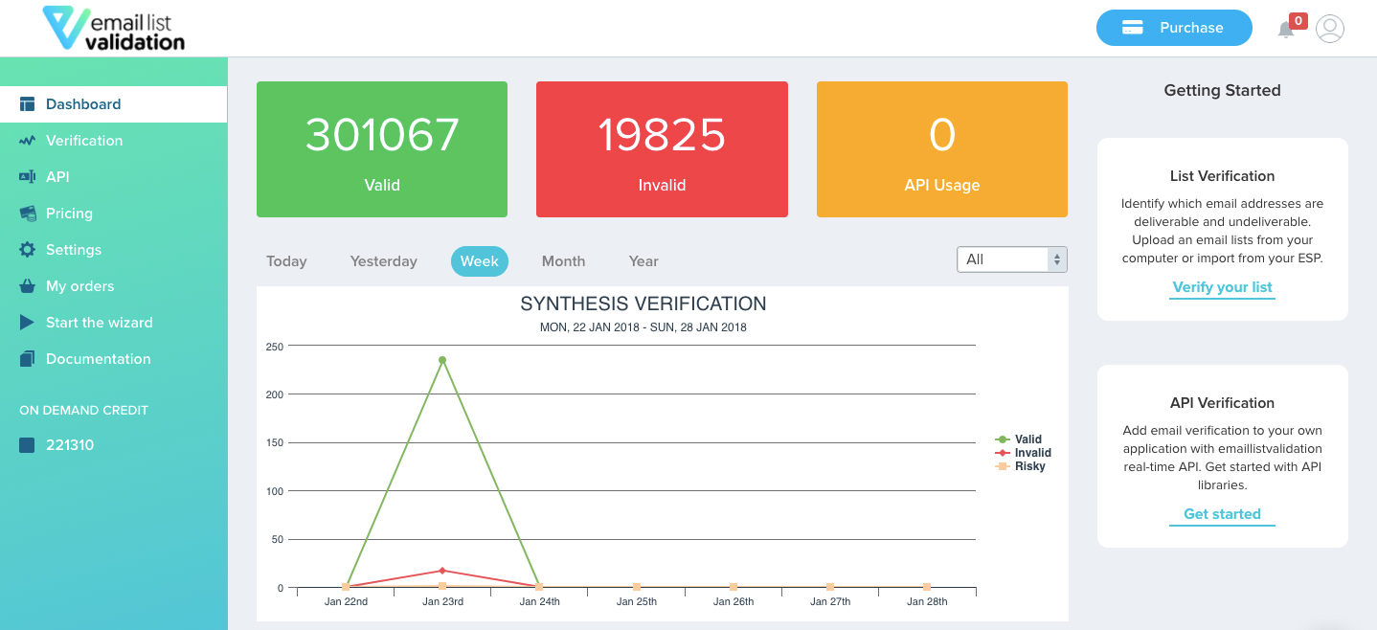Toggle the Valid series in chart legend
The width and height of the screenshot is (1377, 630).
point(1019,439)
